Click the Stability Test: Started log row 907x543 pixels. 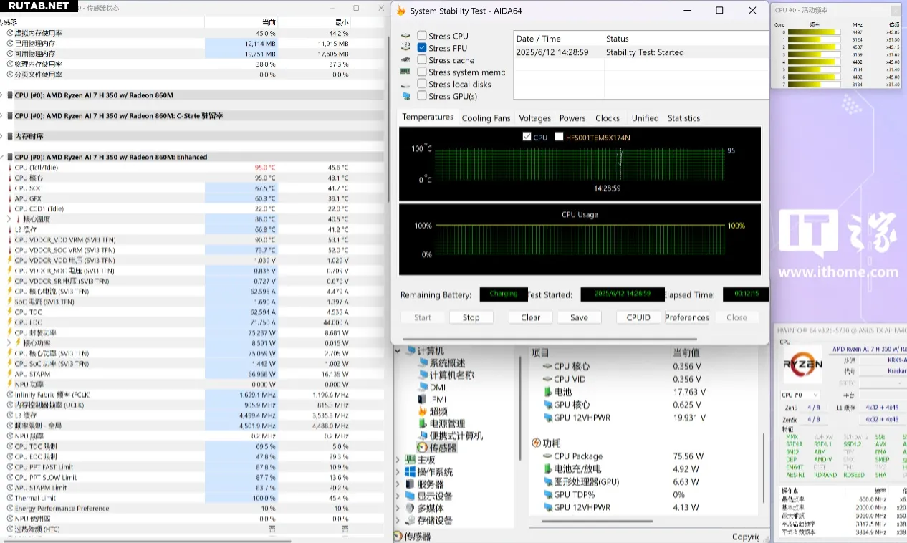point(640,52)
